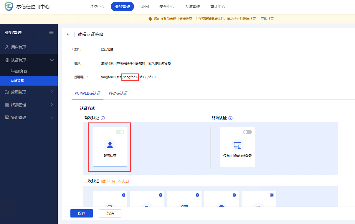The width and height of the screenshot is (355, 224).
Task: Select 认证策略 in the sidebar
Action: coord(29,81)
